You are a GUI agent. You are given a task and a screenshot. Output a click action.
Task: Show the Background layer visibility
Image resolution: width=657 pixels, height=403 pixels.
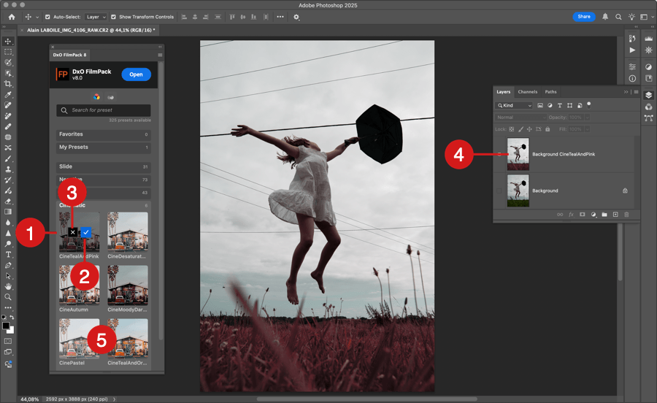499,191
